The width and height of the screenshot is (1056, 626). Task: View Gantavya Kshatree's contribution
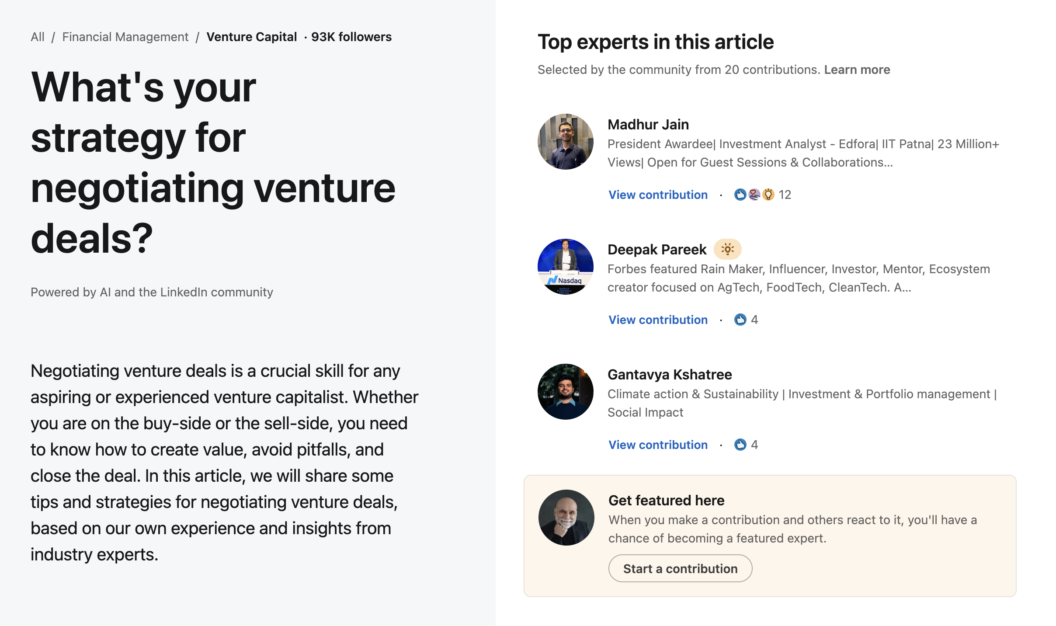[x=658, y=445]
